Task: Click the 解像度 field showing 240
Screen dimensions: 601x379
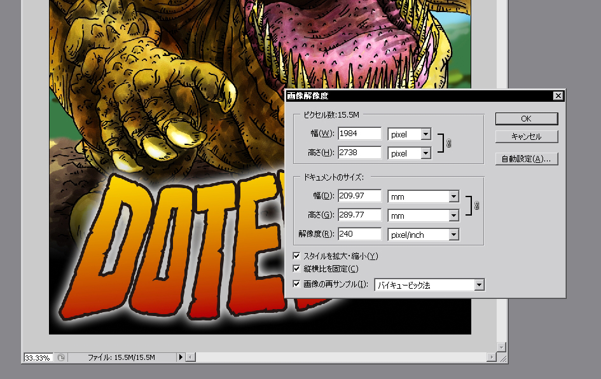Action: click(359, 234)
